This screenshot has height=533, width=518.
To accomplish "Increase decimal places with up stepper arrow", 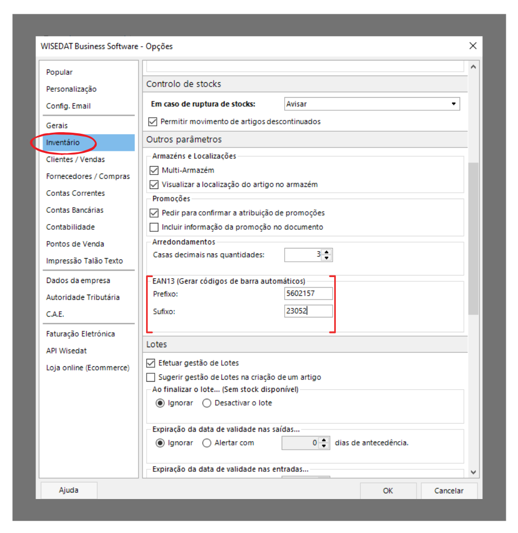I will (327, 252).
